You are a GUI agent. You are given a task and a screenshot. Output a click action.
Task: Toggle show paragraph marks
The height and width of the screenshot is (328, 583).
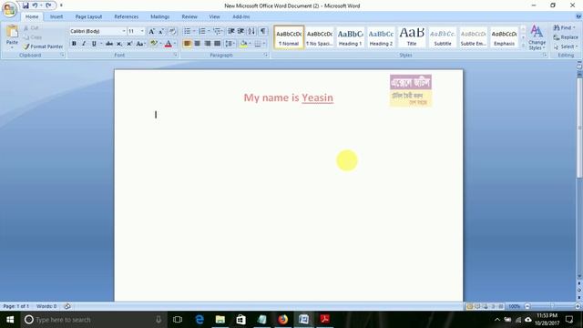pos(263,31)
